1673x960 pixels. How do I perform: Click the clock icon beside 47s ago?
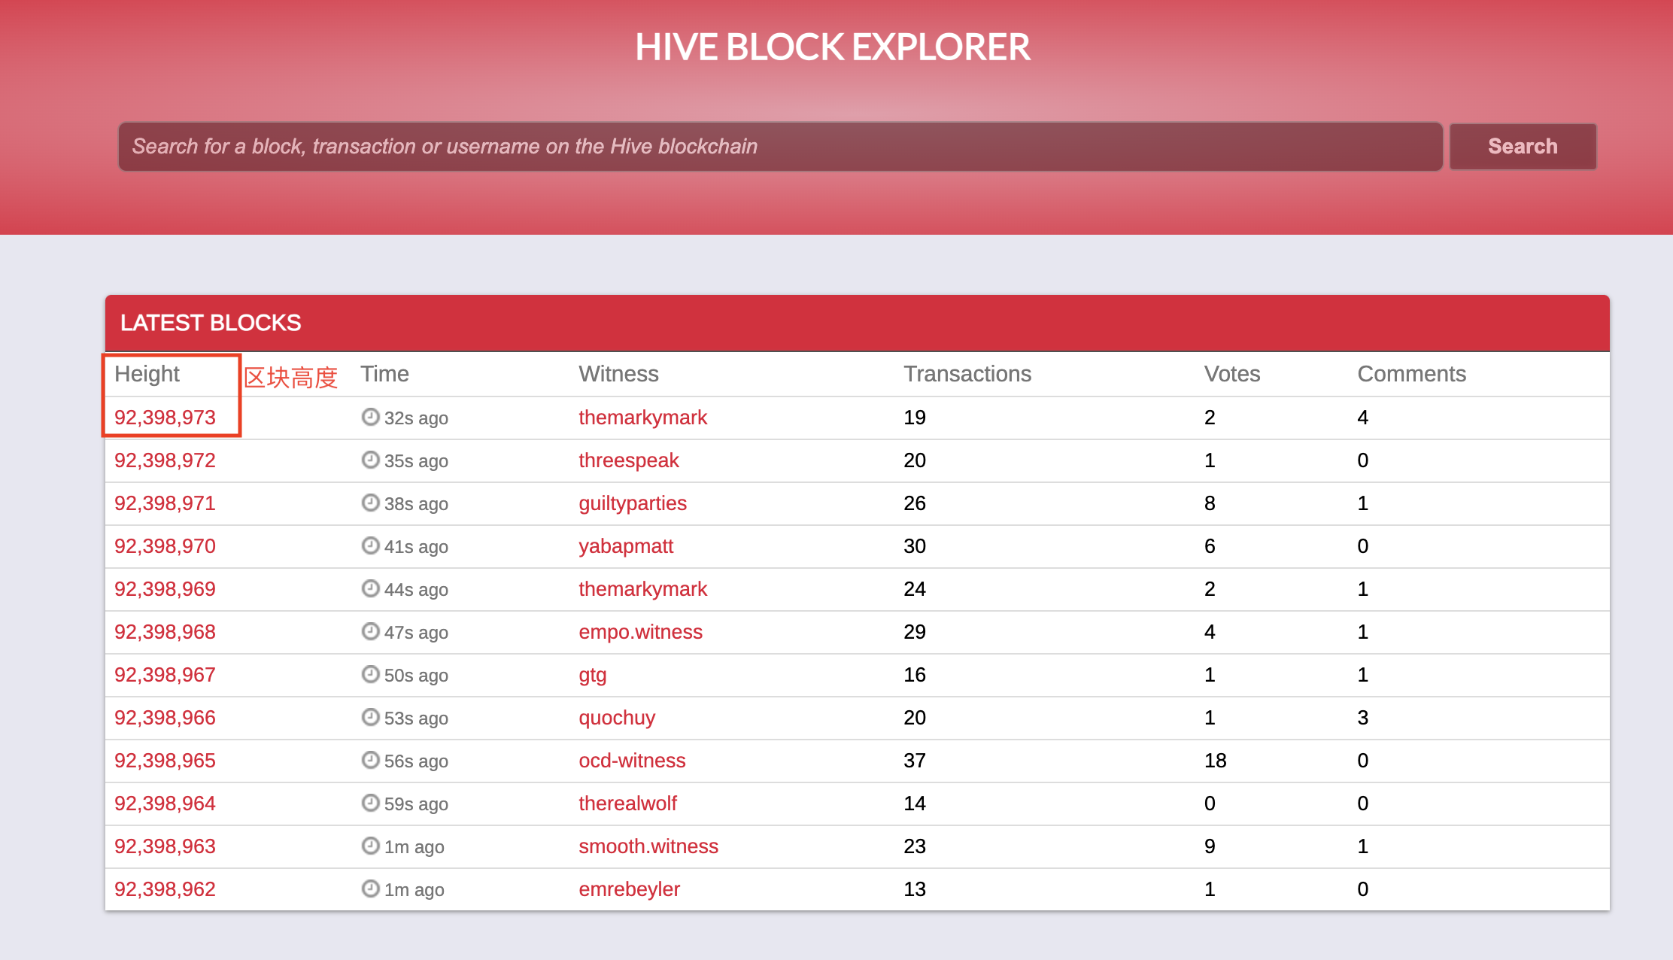click(x=370, y=631)
